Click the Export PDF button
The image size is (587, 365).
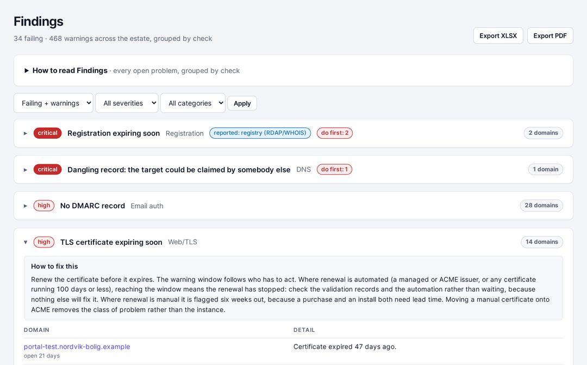pos(550,35)
